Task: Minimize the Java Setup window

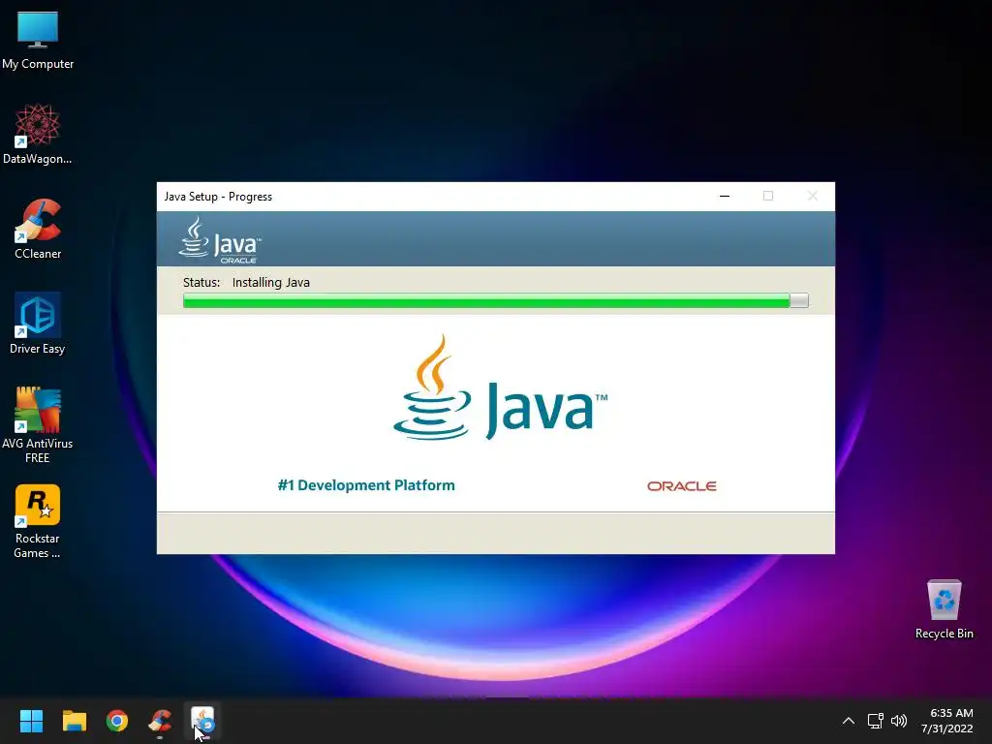Action: [x=725, y=196]
